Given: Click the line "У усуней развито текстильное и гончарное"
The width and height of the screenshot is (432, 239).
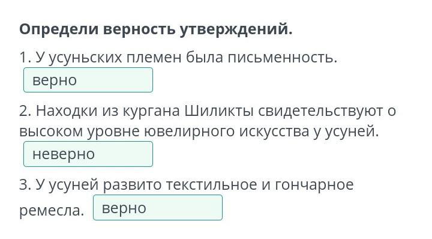Looking at the screenshot, I should pos(194,184).
